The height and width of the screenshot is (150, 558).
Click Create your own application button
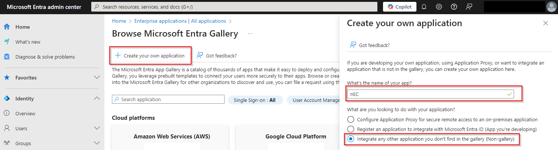coord(150,56)
